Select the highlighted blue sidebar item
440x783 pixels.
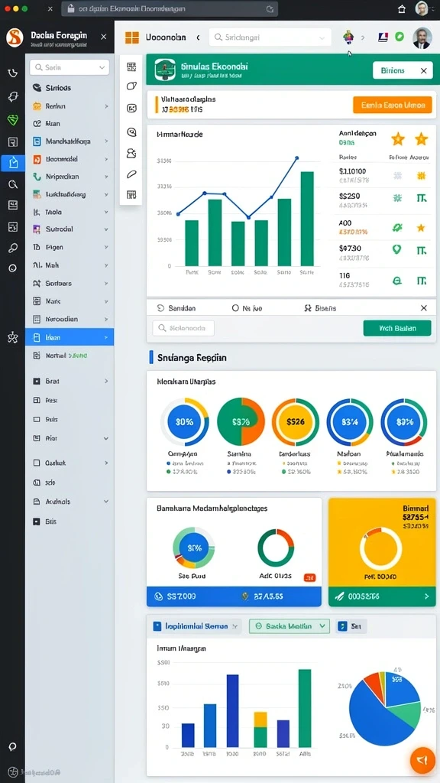[70, 337]
